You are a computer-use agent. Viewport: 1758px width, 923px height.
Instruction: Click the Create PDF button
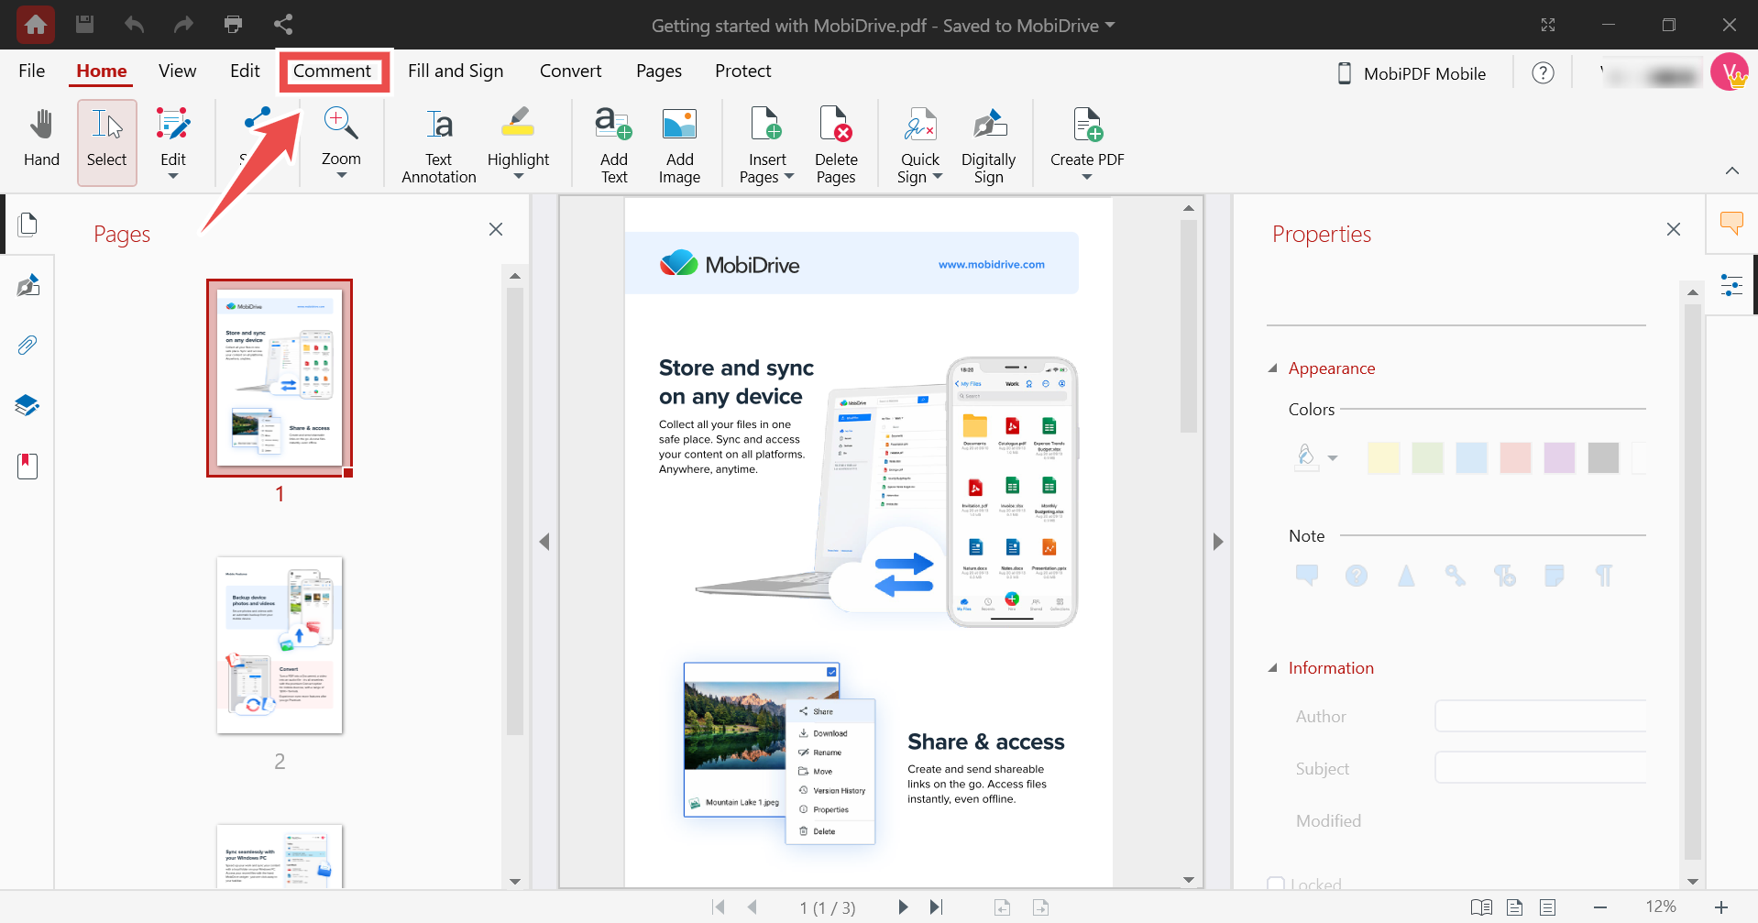1087,137
